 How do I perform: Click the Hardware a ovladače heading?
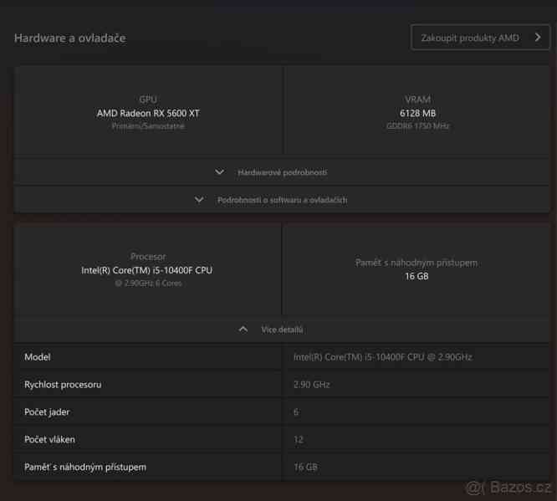click(x=70, y=38)
